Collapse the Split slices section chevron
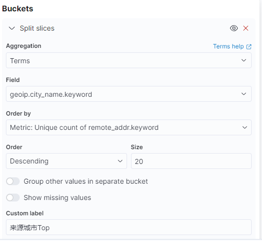262x241 pixels. tap(12, 28)
